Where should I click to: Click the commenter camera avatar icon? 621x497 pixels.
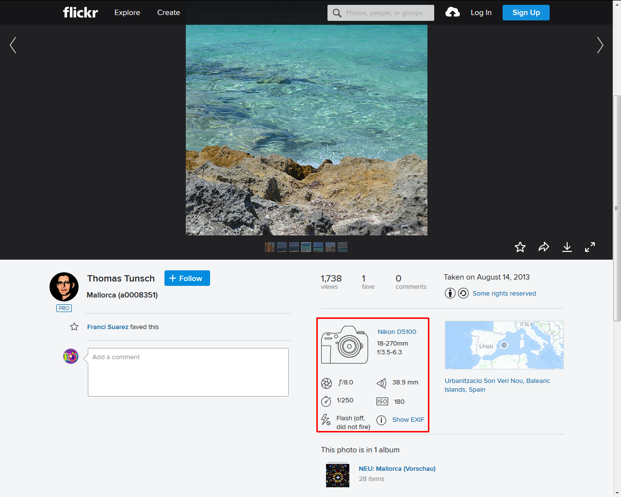71,356
